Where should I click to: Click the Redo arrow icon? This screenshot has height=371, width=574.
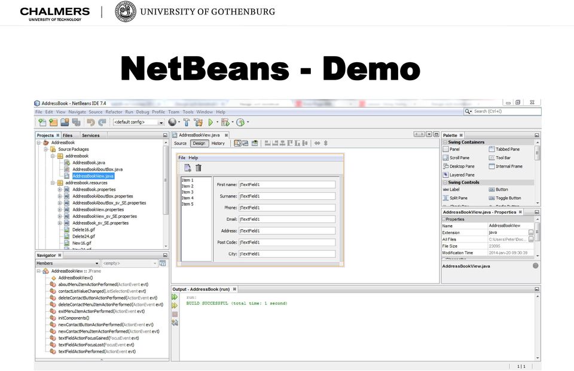tap(102, 122)
